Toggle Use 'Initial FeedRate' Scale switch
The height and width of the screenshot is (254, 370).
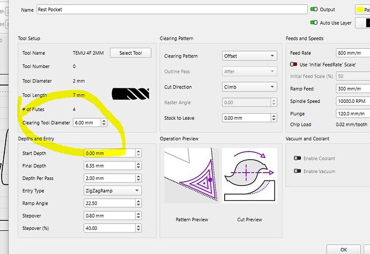pyautogui.click(x=293, y=64)
